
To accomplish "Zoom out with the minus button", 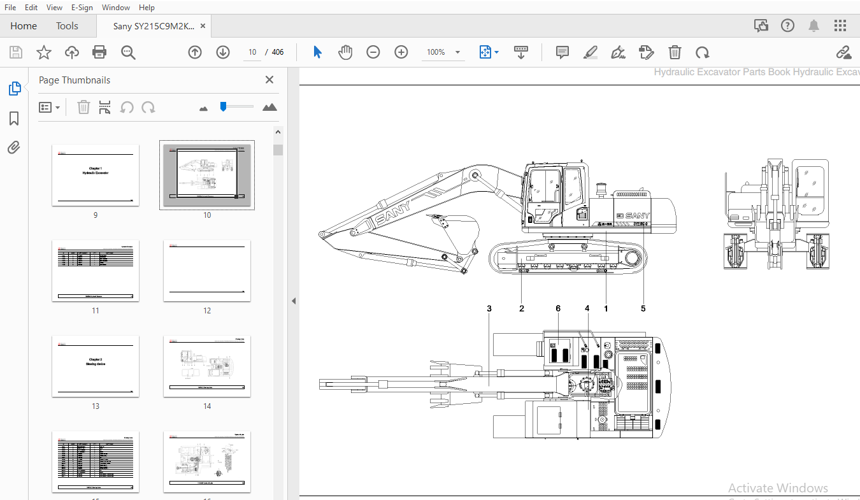I will click(x=373, y=52).
